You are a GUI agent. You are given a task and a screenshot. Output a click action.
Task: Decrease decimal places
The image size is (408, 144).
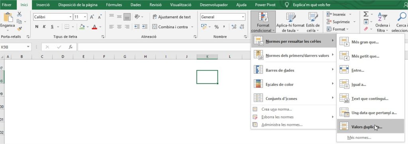(242, 27)
